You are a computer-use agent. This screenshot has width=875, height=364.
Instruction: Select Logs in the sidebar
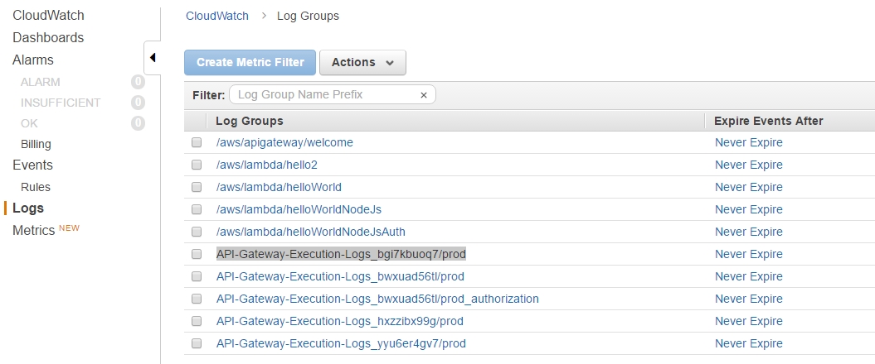28,208
